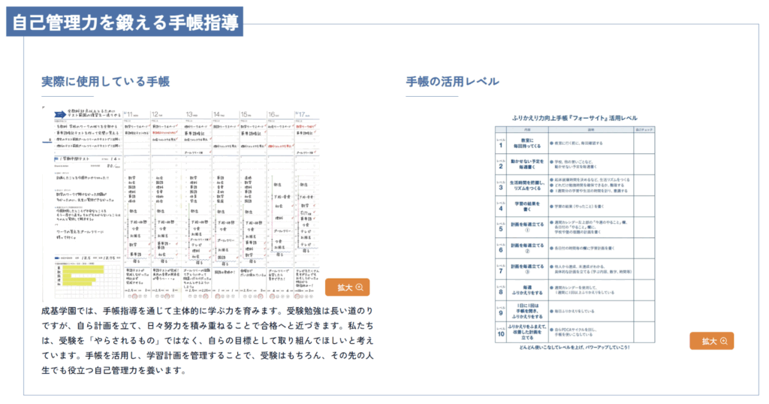Click the magnifier icon on the planner's 拡大 button
Image resolution: width=769 pixels, height=404 pixels.
(360, 287)
